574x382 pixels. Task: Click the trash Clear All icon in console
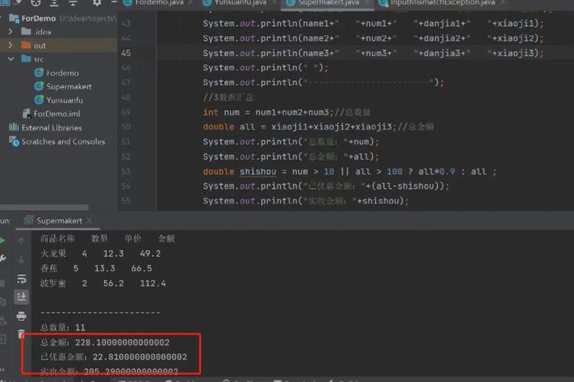click(21, 335)
